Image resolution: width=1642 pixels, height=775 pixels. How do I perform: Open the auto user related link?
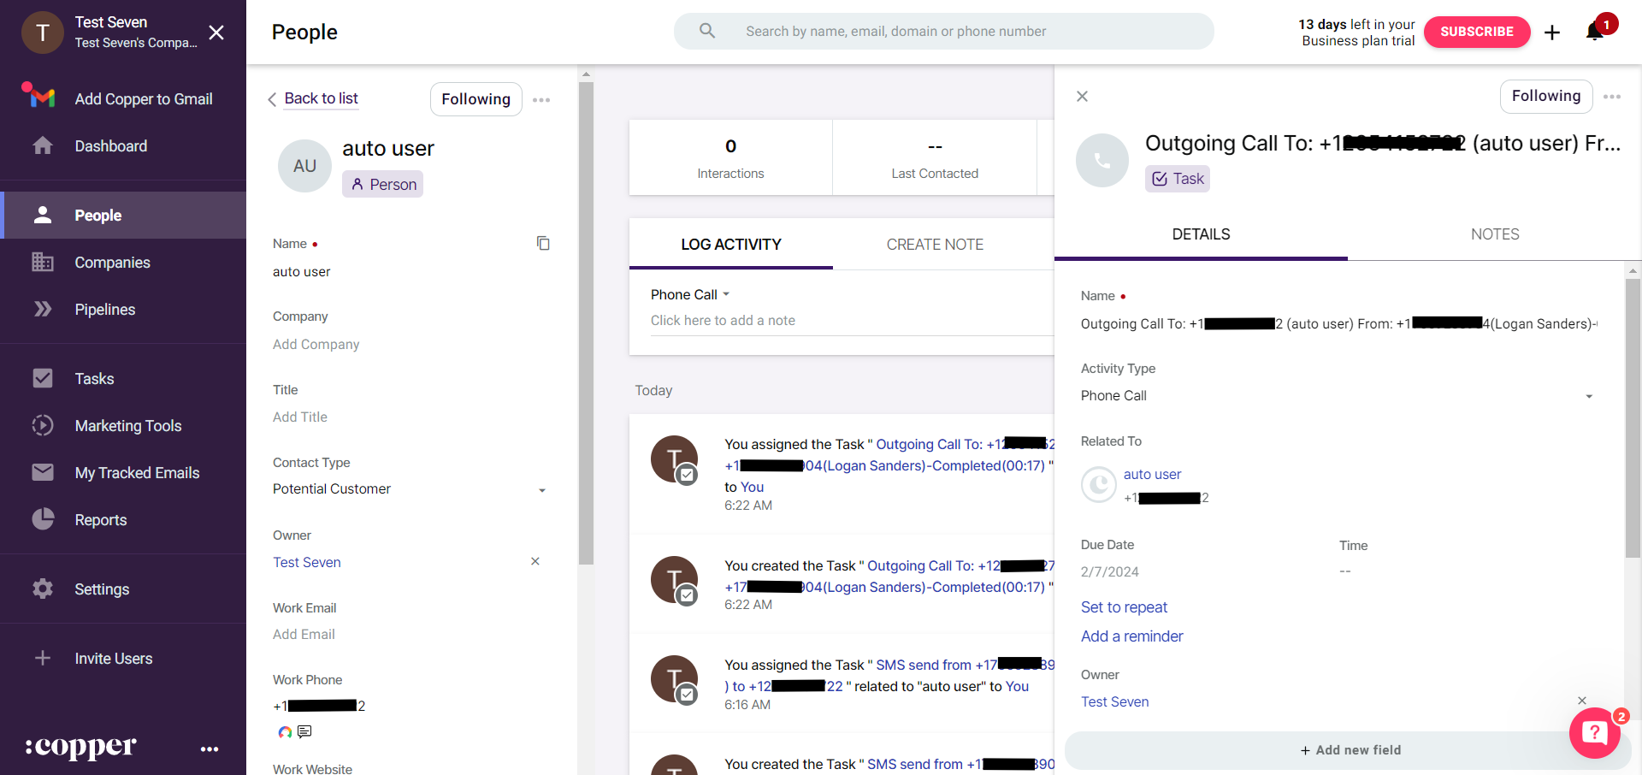(1152, 474)
